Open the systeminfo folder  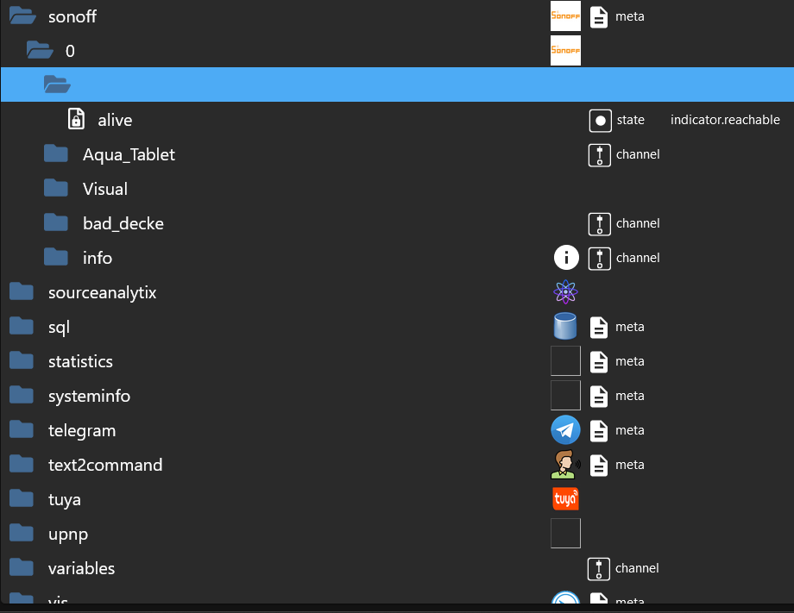click(x=22, y=396)
